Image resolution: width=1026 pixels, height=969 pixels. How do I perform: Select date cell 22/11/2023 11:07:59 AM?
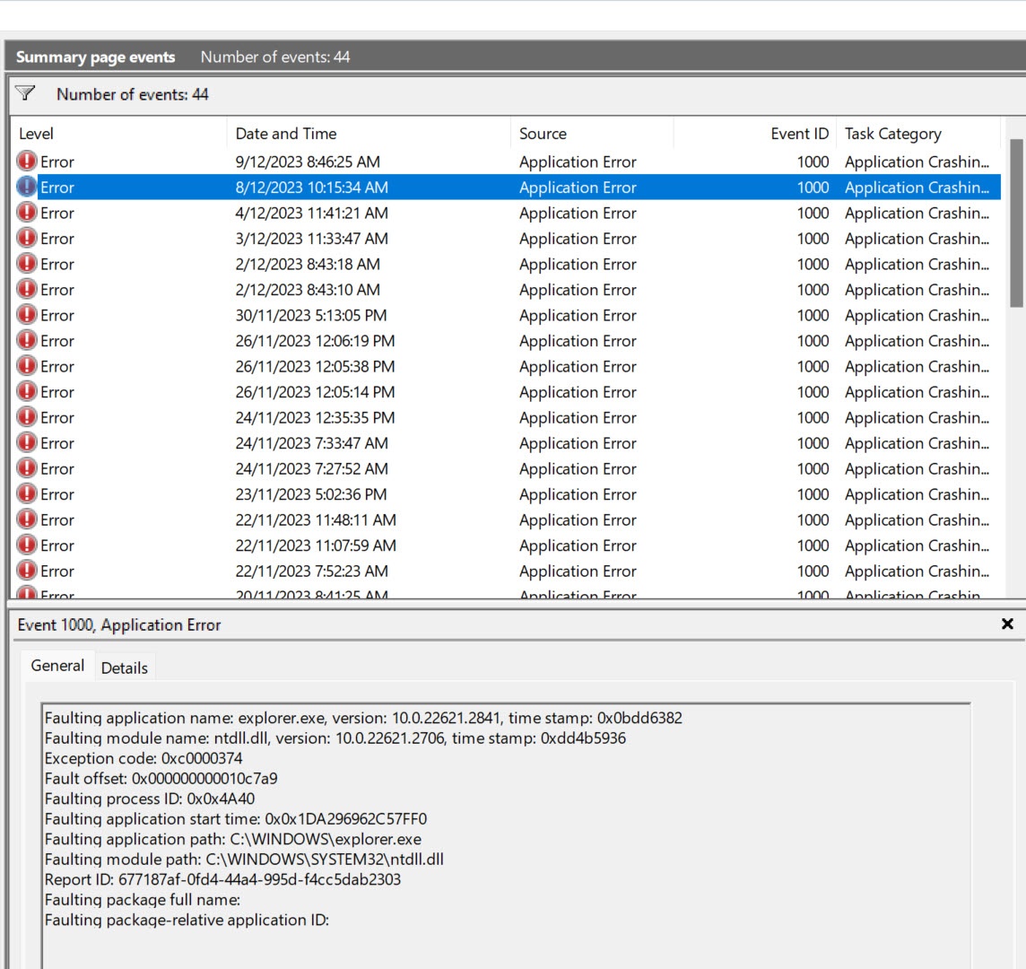click(x=316, y=545)
